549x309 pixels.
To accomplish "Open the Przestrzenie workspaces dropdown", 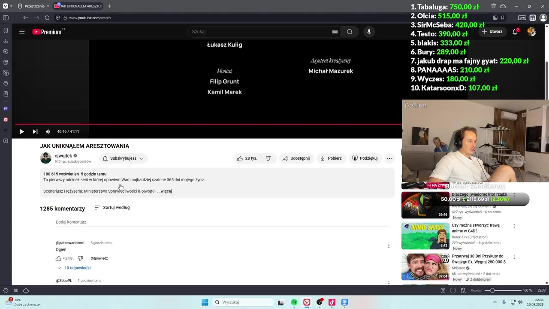I will tap(33, 6).
